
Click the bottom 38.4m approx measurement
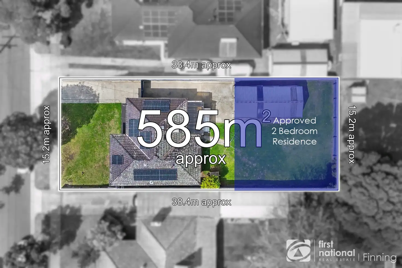click(x=201, y=202)
